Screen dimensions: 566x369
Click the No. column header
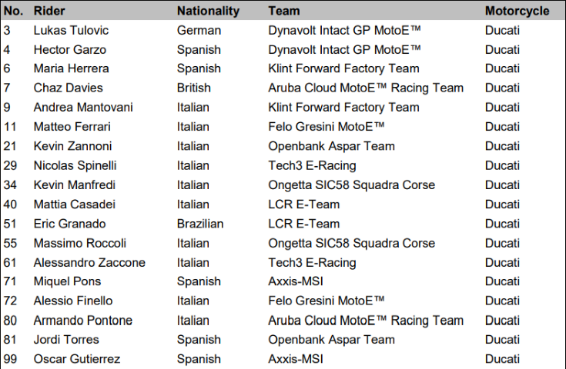tap(13, 11)
